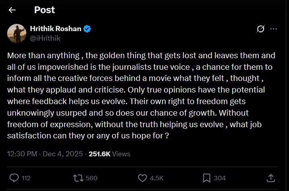Click the 112 replies count

(26, 178)
